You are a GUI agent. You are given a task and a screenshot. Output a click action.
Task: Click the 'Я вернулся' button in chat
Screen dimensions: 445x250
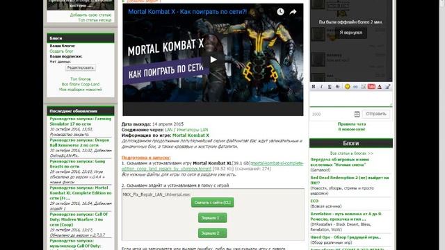[351, 33]
